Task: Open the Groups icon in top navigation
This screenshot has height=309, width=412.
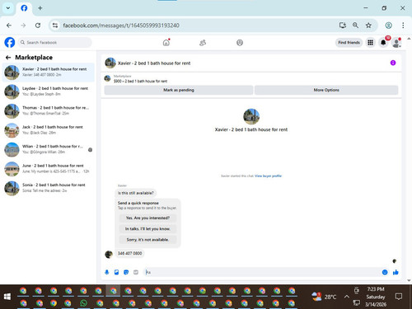Action: pyautogui.click(x=240, y=43)
